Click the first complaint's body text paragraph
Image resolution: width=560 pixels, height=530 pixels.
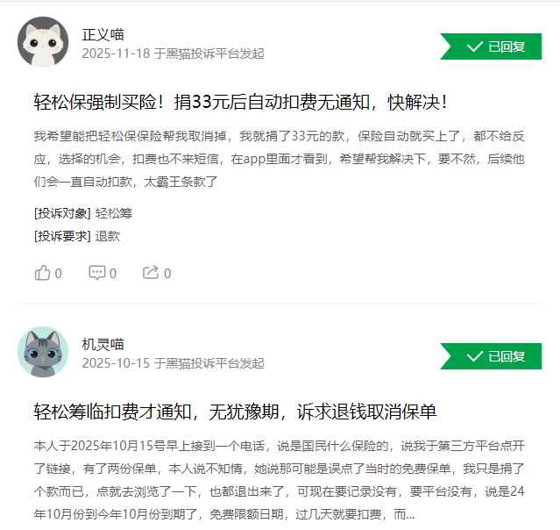click(280, 159)
